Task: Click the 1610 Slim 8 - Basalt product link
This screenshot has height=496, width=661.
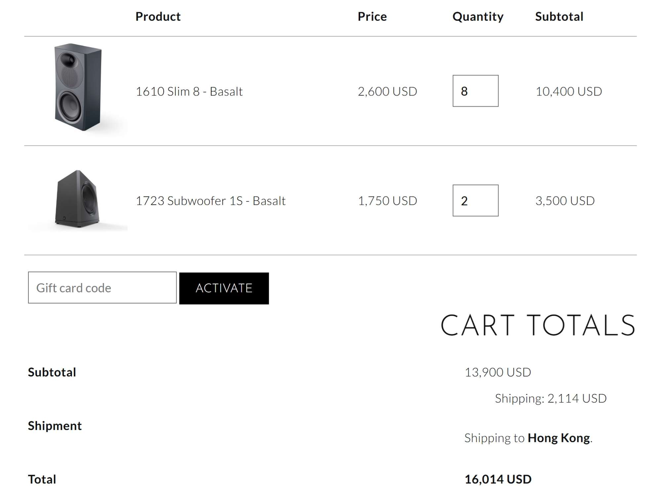Action: pyautogui.click(x=189, y=91)
